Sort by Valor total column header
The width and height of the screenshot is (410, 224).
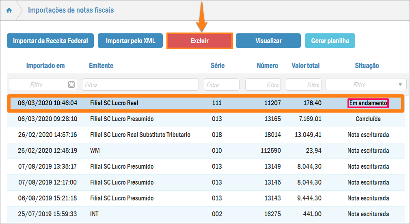tap(305, 65)
